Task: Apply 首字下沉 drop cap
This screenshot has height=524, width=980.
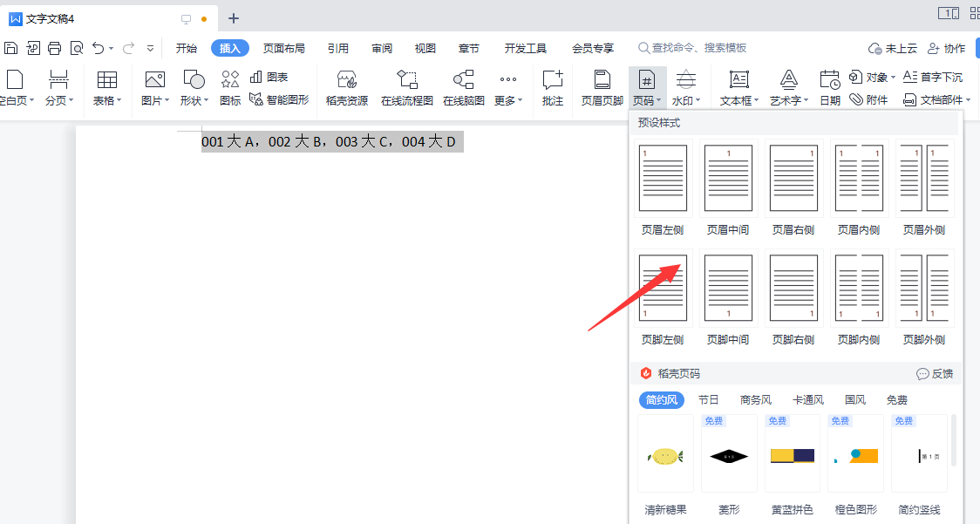Action: 933,77
